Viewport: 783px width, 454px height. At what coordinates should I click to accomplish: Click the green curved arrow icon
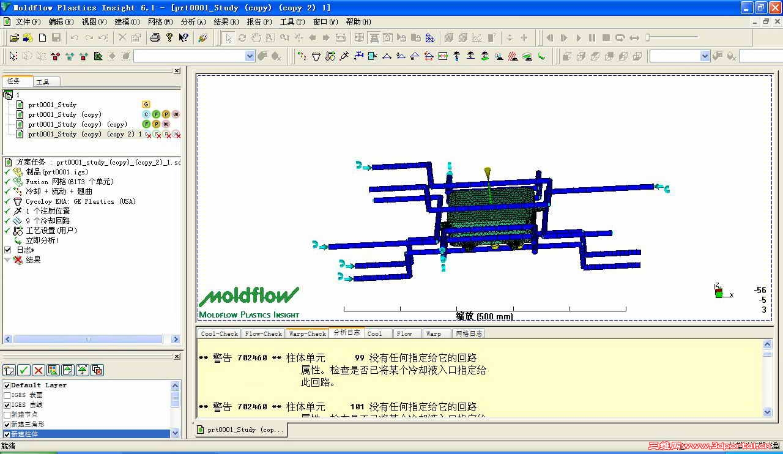coord(541,56)
